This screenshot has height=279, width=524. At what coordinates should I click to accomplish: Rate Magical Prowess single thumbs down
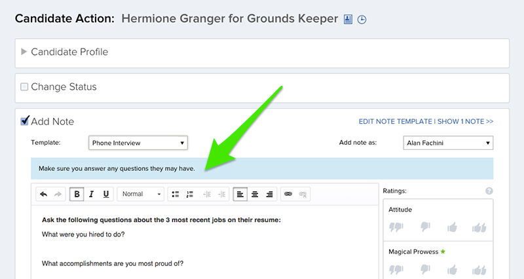(425, 269)
